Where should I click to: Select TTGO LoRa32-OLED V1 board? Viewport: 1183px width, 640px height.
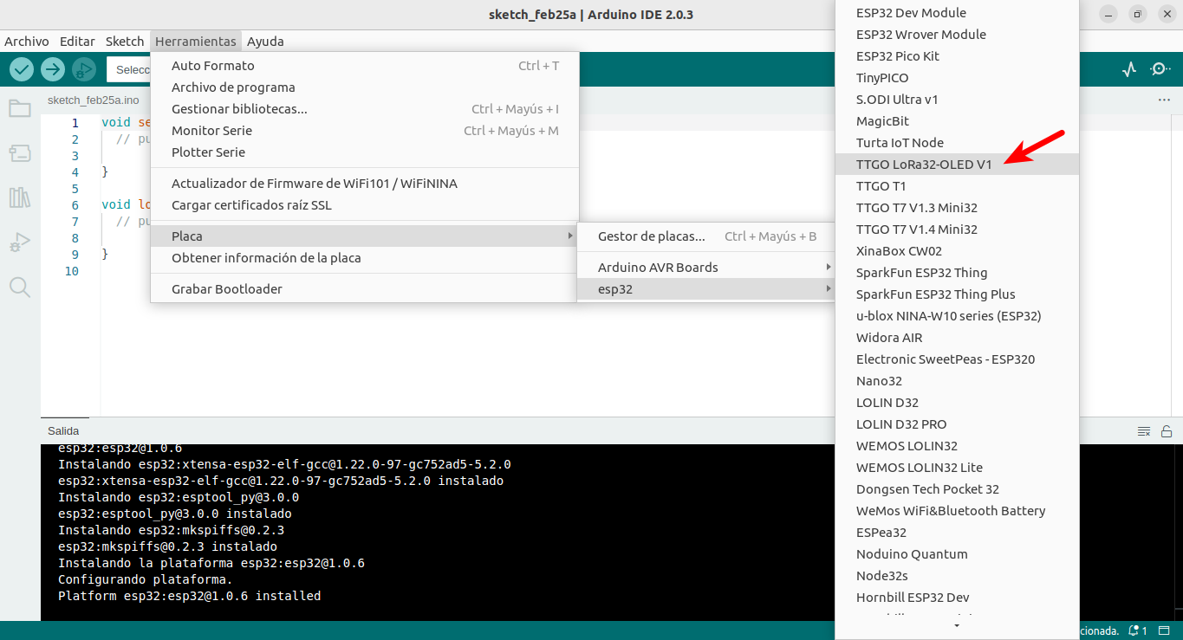pos(957,165)
